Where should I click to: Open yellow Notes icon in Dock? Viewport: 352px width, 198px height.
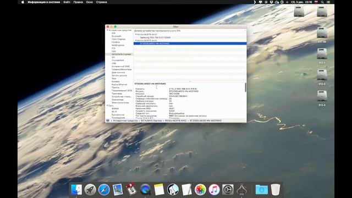pyautogui.click(x=159, y=190)
